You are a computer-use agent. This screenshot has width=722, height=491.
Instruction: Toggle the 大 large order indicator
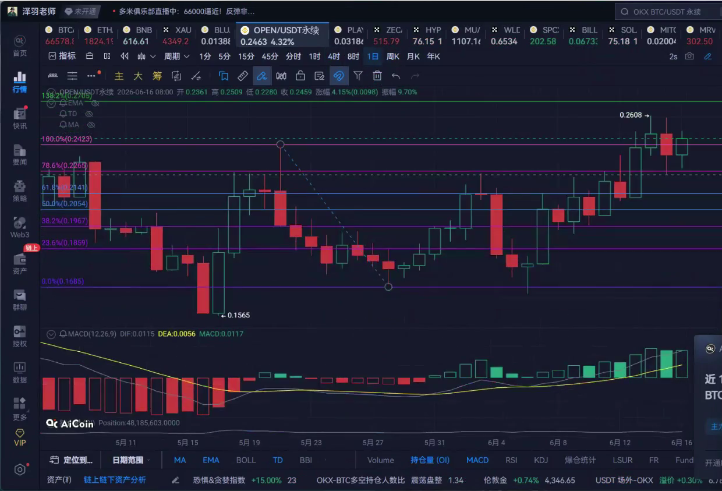[138, 76]
